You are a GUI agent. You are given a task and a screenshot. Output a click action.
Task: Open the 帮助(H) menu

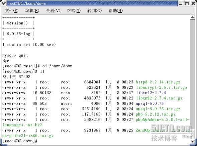[x=116, y=11]
